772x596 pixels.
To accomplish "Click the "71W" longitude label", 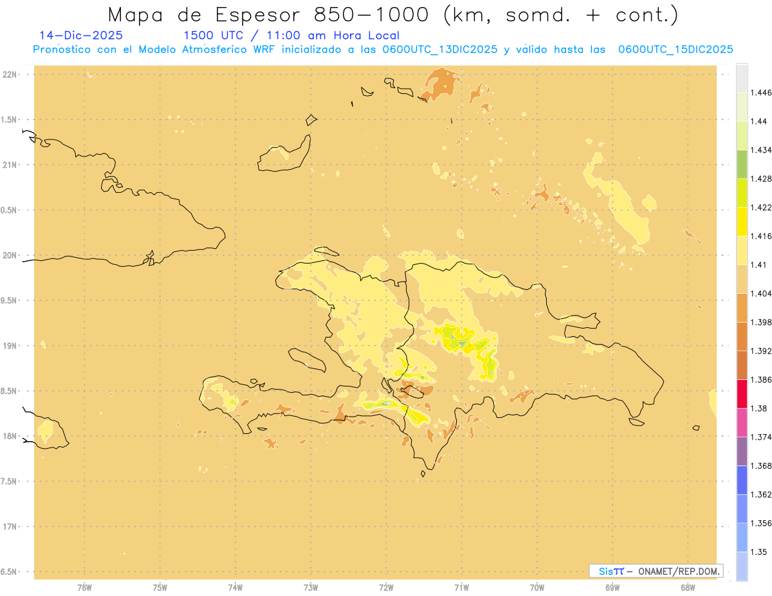I will pyautogui.click(x=461, y=587).
